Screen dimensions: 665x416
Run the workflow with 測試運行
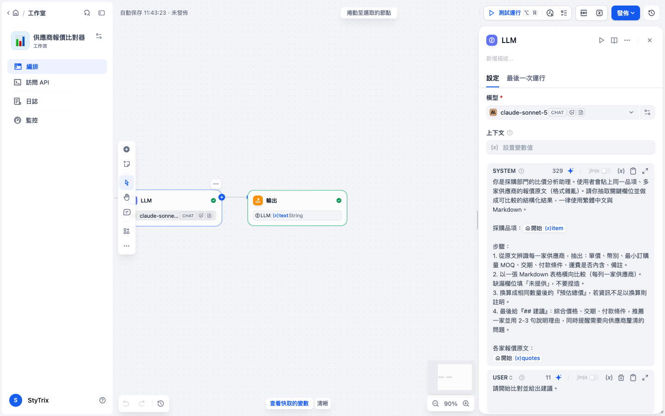click(513, 13)
